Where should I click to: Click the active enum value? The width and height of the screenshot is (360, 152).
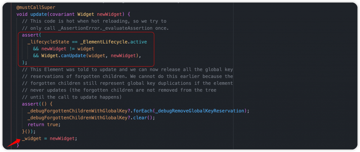click(139, 42)
